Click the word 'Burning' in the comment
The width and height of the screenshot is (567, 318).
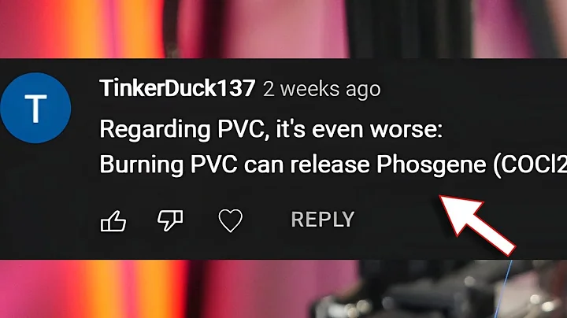(142, 165)
